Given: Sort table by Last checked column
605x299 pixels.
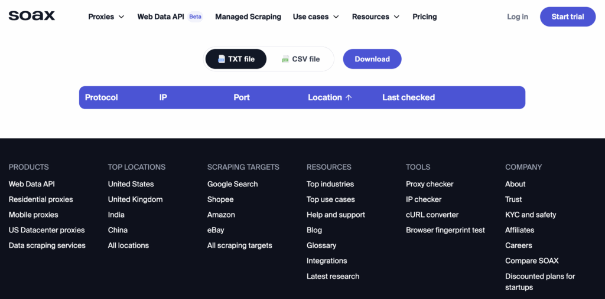Looking at the screenshot, I should pos(409,97).
